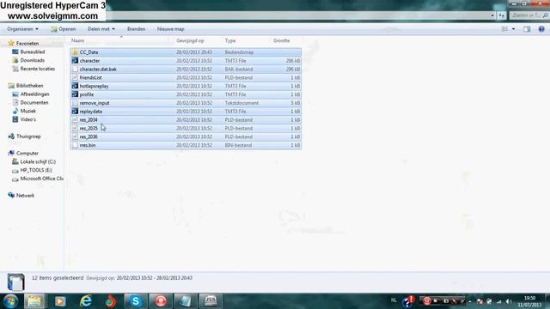The height and width of the screenshot is (309, 550).
Task: Click the Favorieten star icon
Action: tap(11, 43)
